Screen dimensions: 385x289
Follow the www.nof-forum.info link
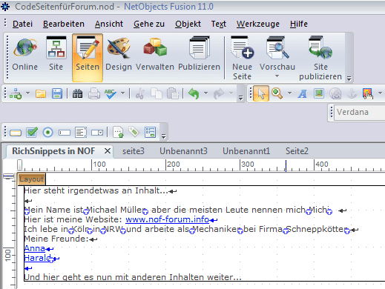tap(168, 219)
